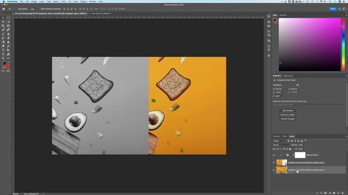Screen dimensions: 348x195
Task: Click the Convert to Linked button
Action: tap(288, 115)
